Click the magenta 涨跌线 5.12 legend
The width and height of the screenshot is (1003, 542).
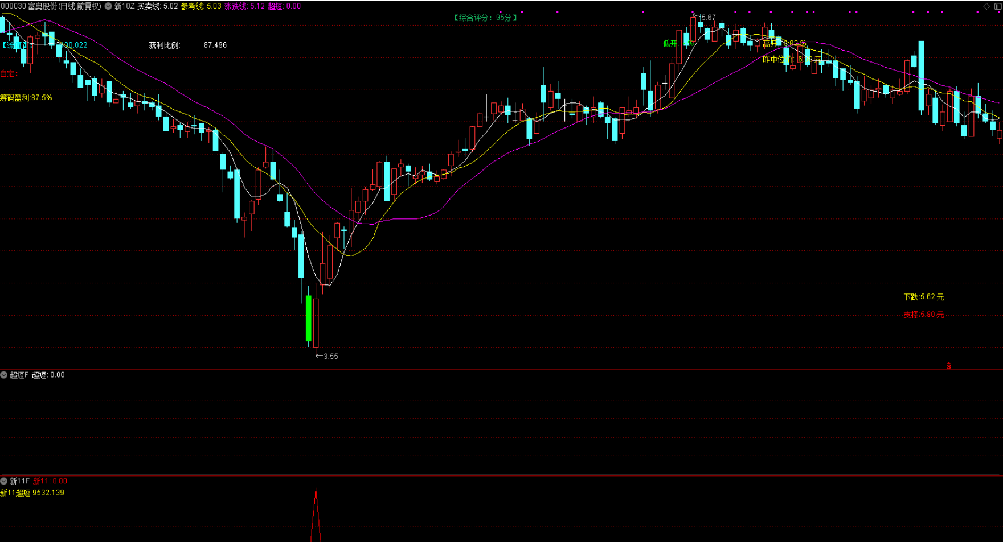244,6
